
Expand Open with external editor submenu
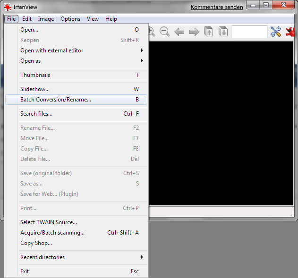click(76, 51)
